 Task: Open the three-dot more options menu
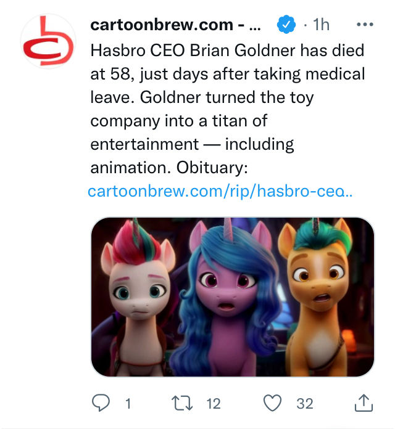(365, 25)
